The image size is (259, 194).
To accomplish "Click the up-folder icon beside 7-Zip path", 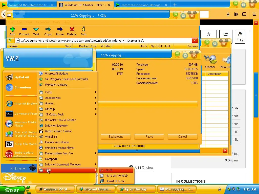I will tap(10, 40).
